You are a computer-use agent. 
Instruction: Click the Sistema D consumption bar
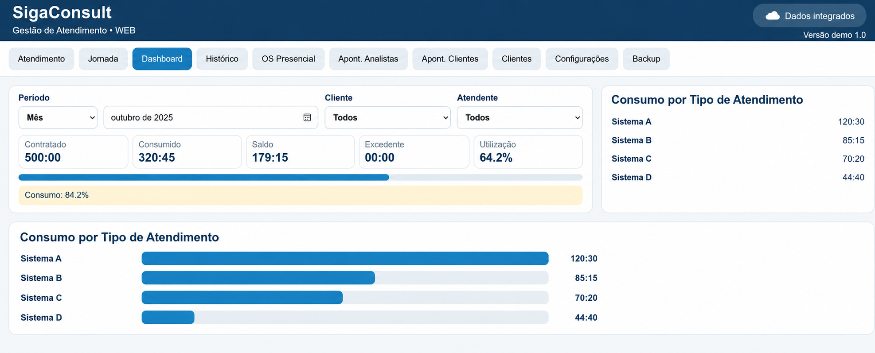[345, 318]
